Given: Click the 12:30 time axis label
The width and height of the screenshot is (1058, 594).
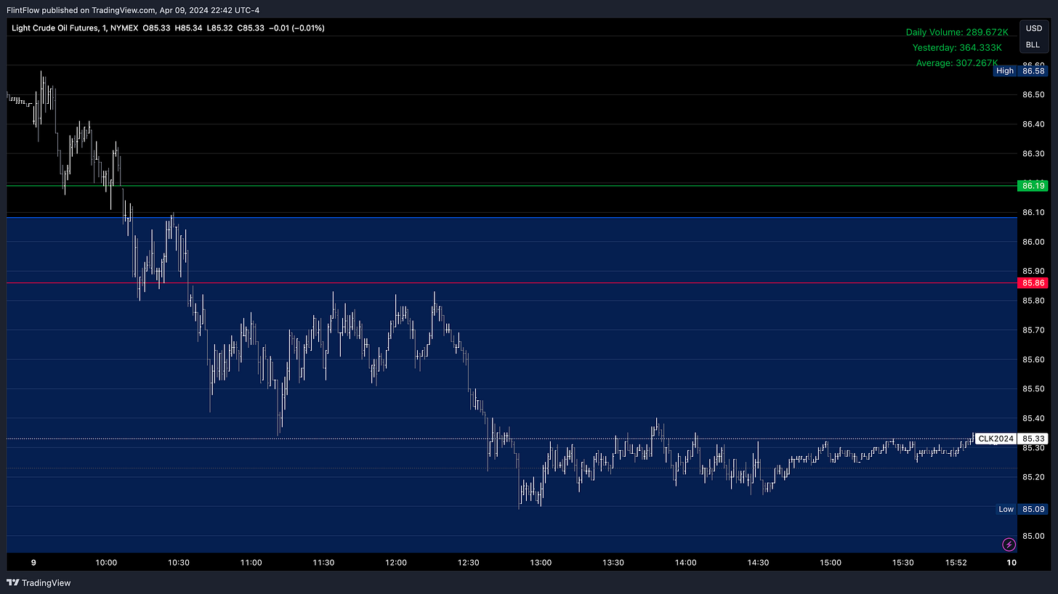Looking at the screenshot, I should click(469, 563).
